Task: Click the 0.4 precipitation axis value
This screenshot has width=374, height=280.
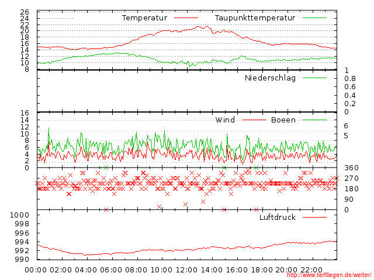Action: point(350,96)
